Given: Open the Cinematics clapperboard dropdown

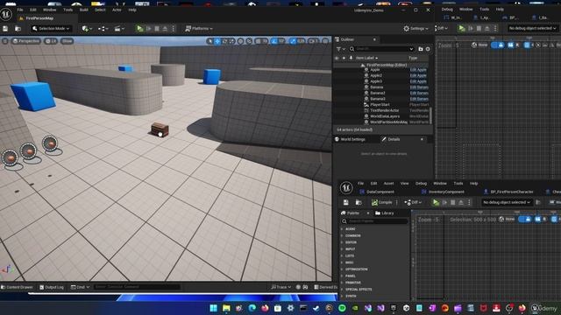Looking at the screenshot, I should pos(119,29).
